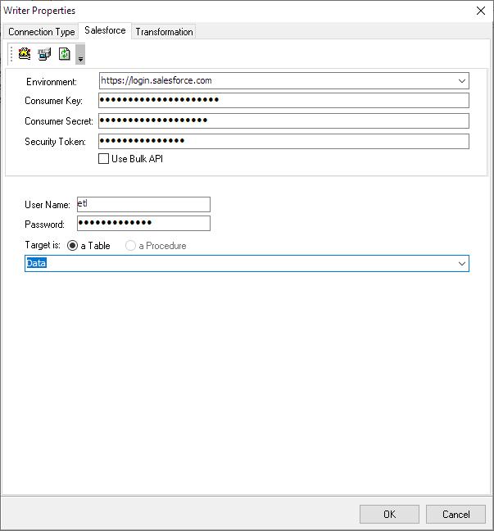
Task: Close the Writer Properties window
Action: [x=481, y=11]
